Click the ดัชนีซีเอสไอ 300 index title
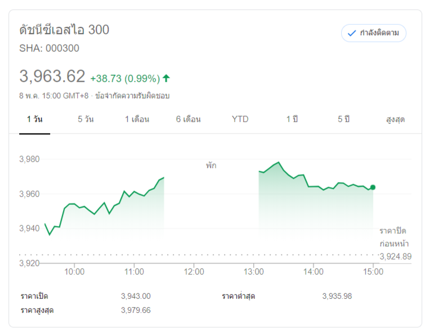 coord(64,30)
